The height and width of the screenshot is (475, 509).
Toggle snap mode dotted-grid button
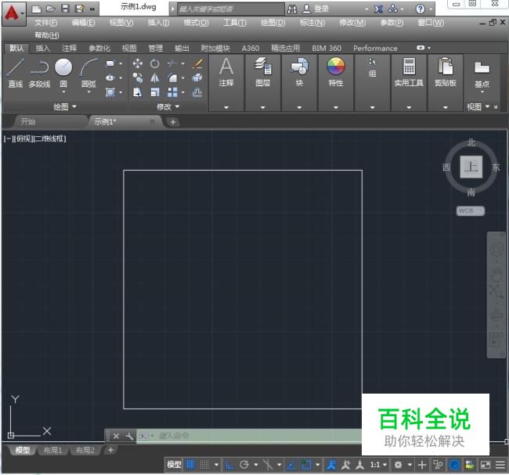tap(204, 465)
